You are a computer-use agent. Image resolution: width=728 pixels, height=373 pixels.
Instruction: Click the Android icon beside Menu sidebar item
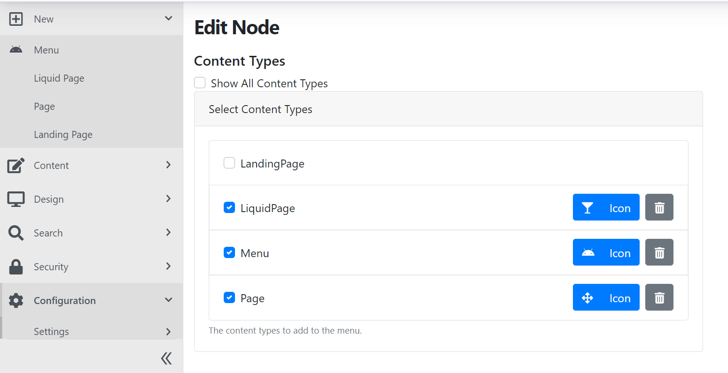pyautogui.click(x=16, y=50)
